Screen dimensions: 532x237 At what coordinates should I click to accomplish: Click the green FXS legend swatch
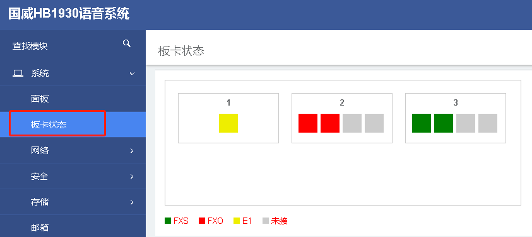tap(168, 221)
